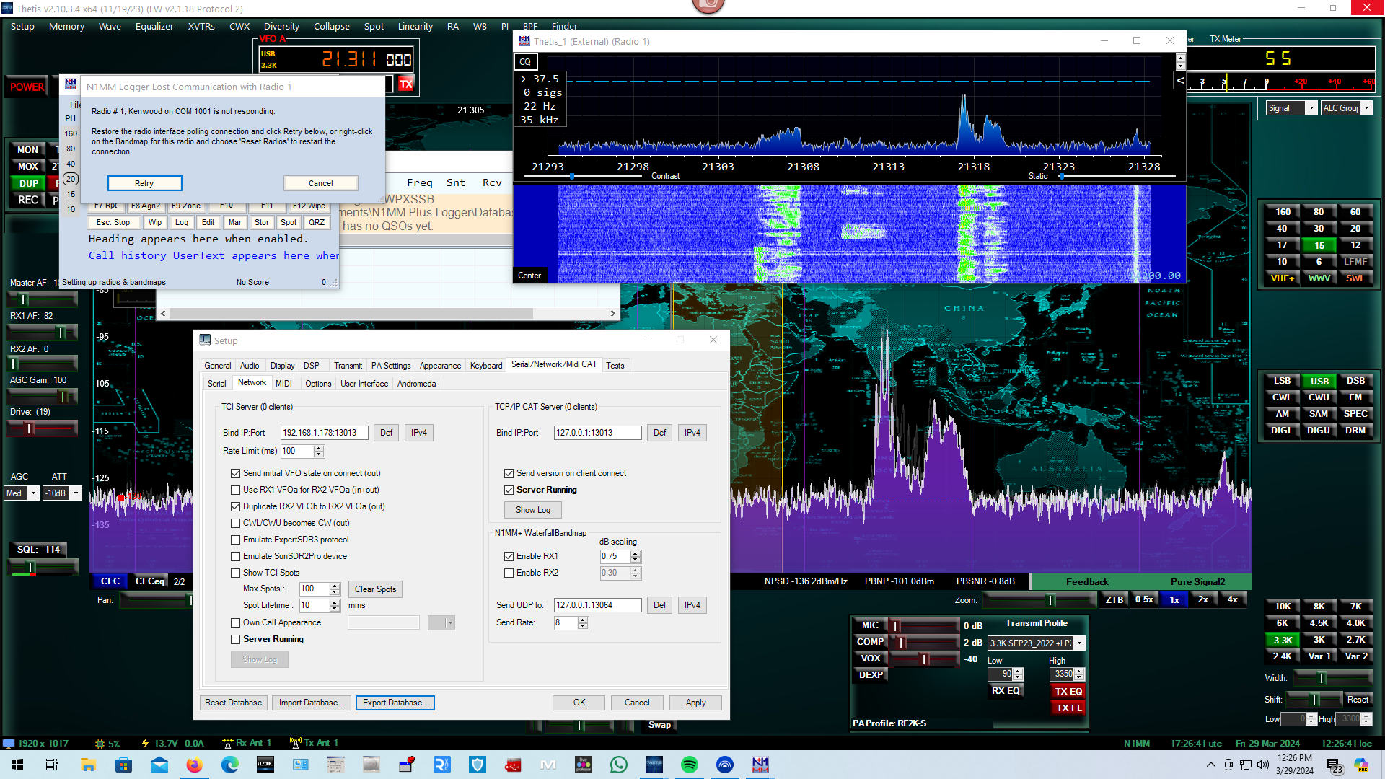Enable Emulate ExpertSDR3 protocol

click(x=235, y=540)
